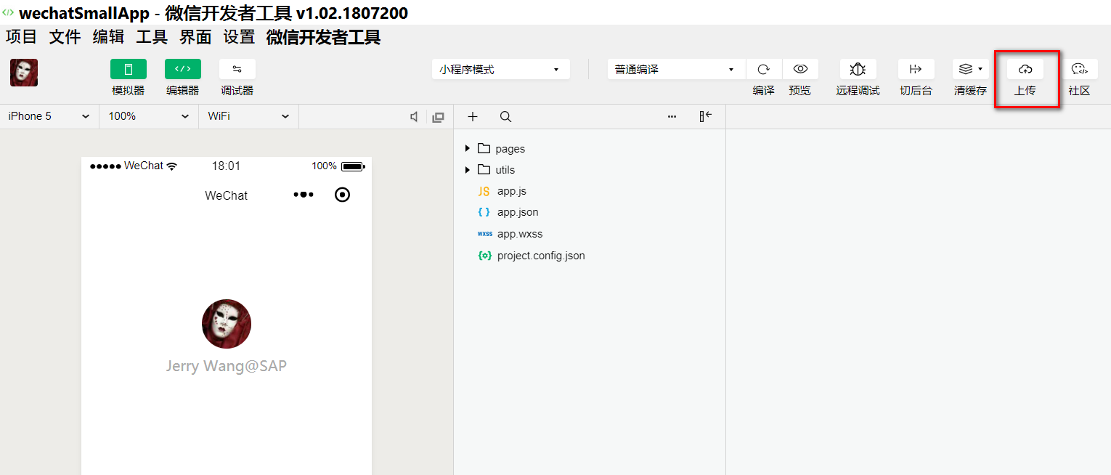Image resolution: width=1111 pixels, height=475 pixels.
Task: Open the 普通编译 compile mode dropdown
Action: click(677, 70)
